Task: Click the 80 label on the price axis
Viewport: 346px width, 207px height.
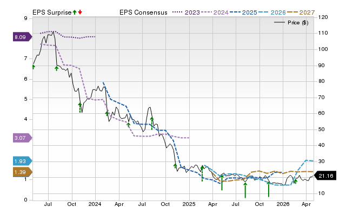Action: click(x=321, y=81)
